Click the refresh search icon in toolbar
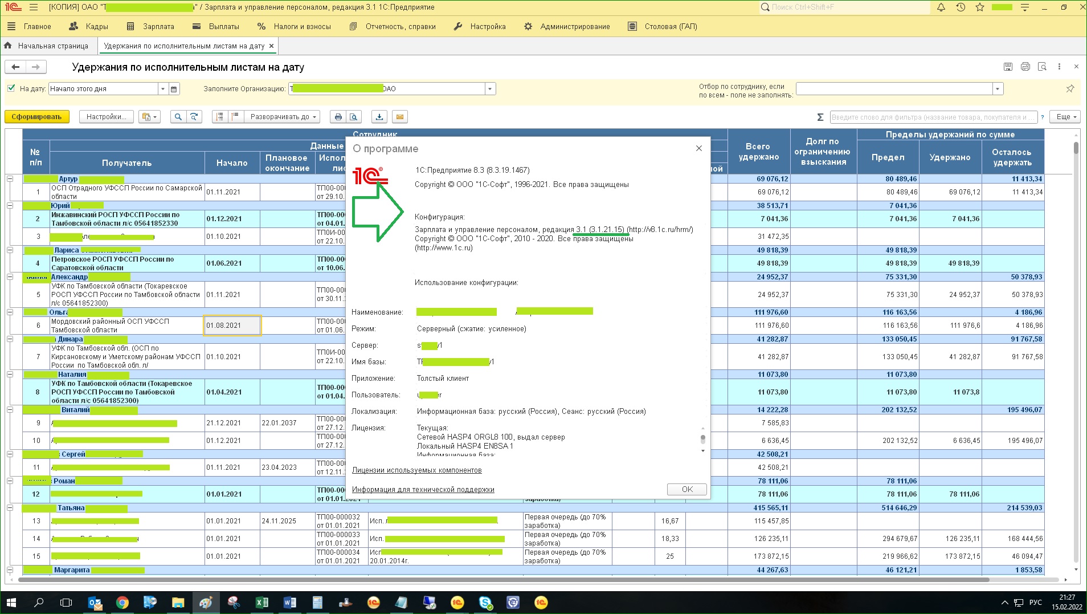Screen dimensions: 1087x614 click(194, 117)
